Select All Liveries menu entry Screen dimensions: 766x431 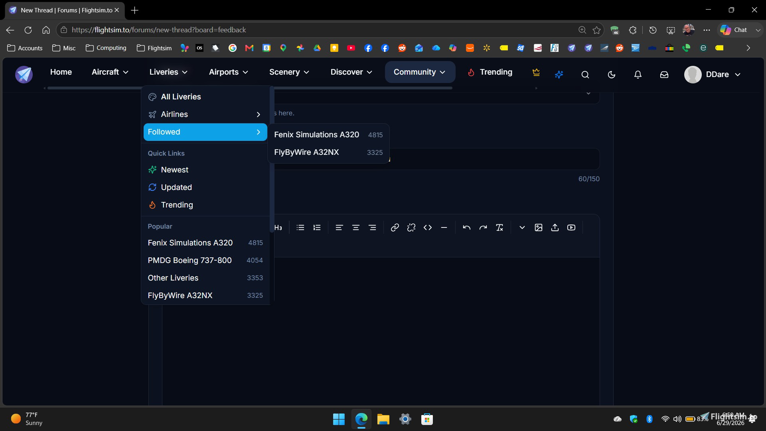point(205,97)
